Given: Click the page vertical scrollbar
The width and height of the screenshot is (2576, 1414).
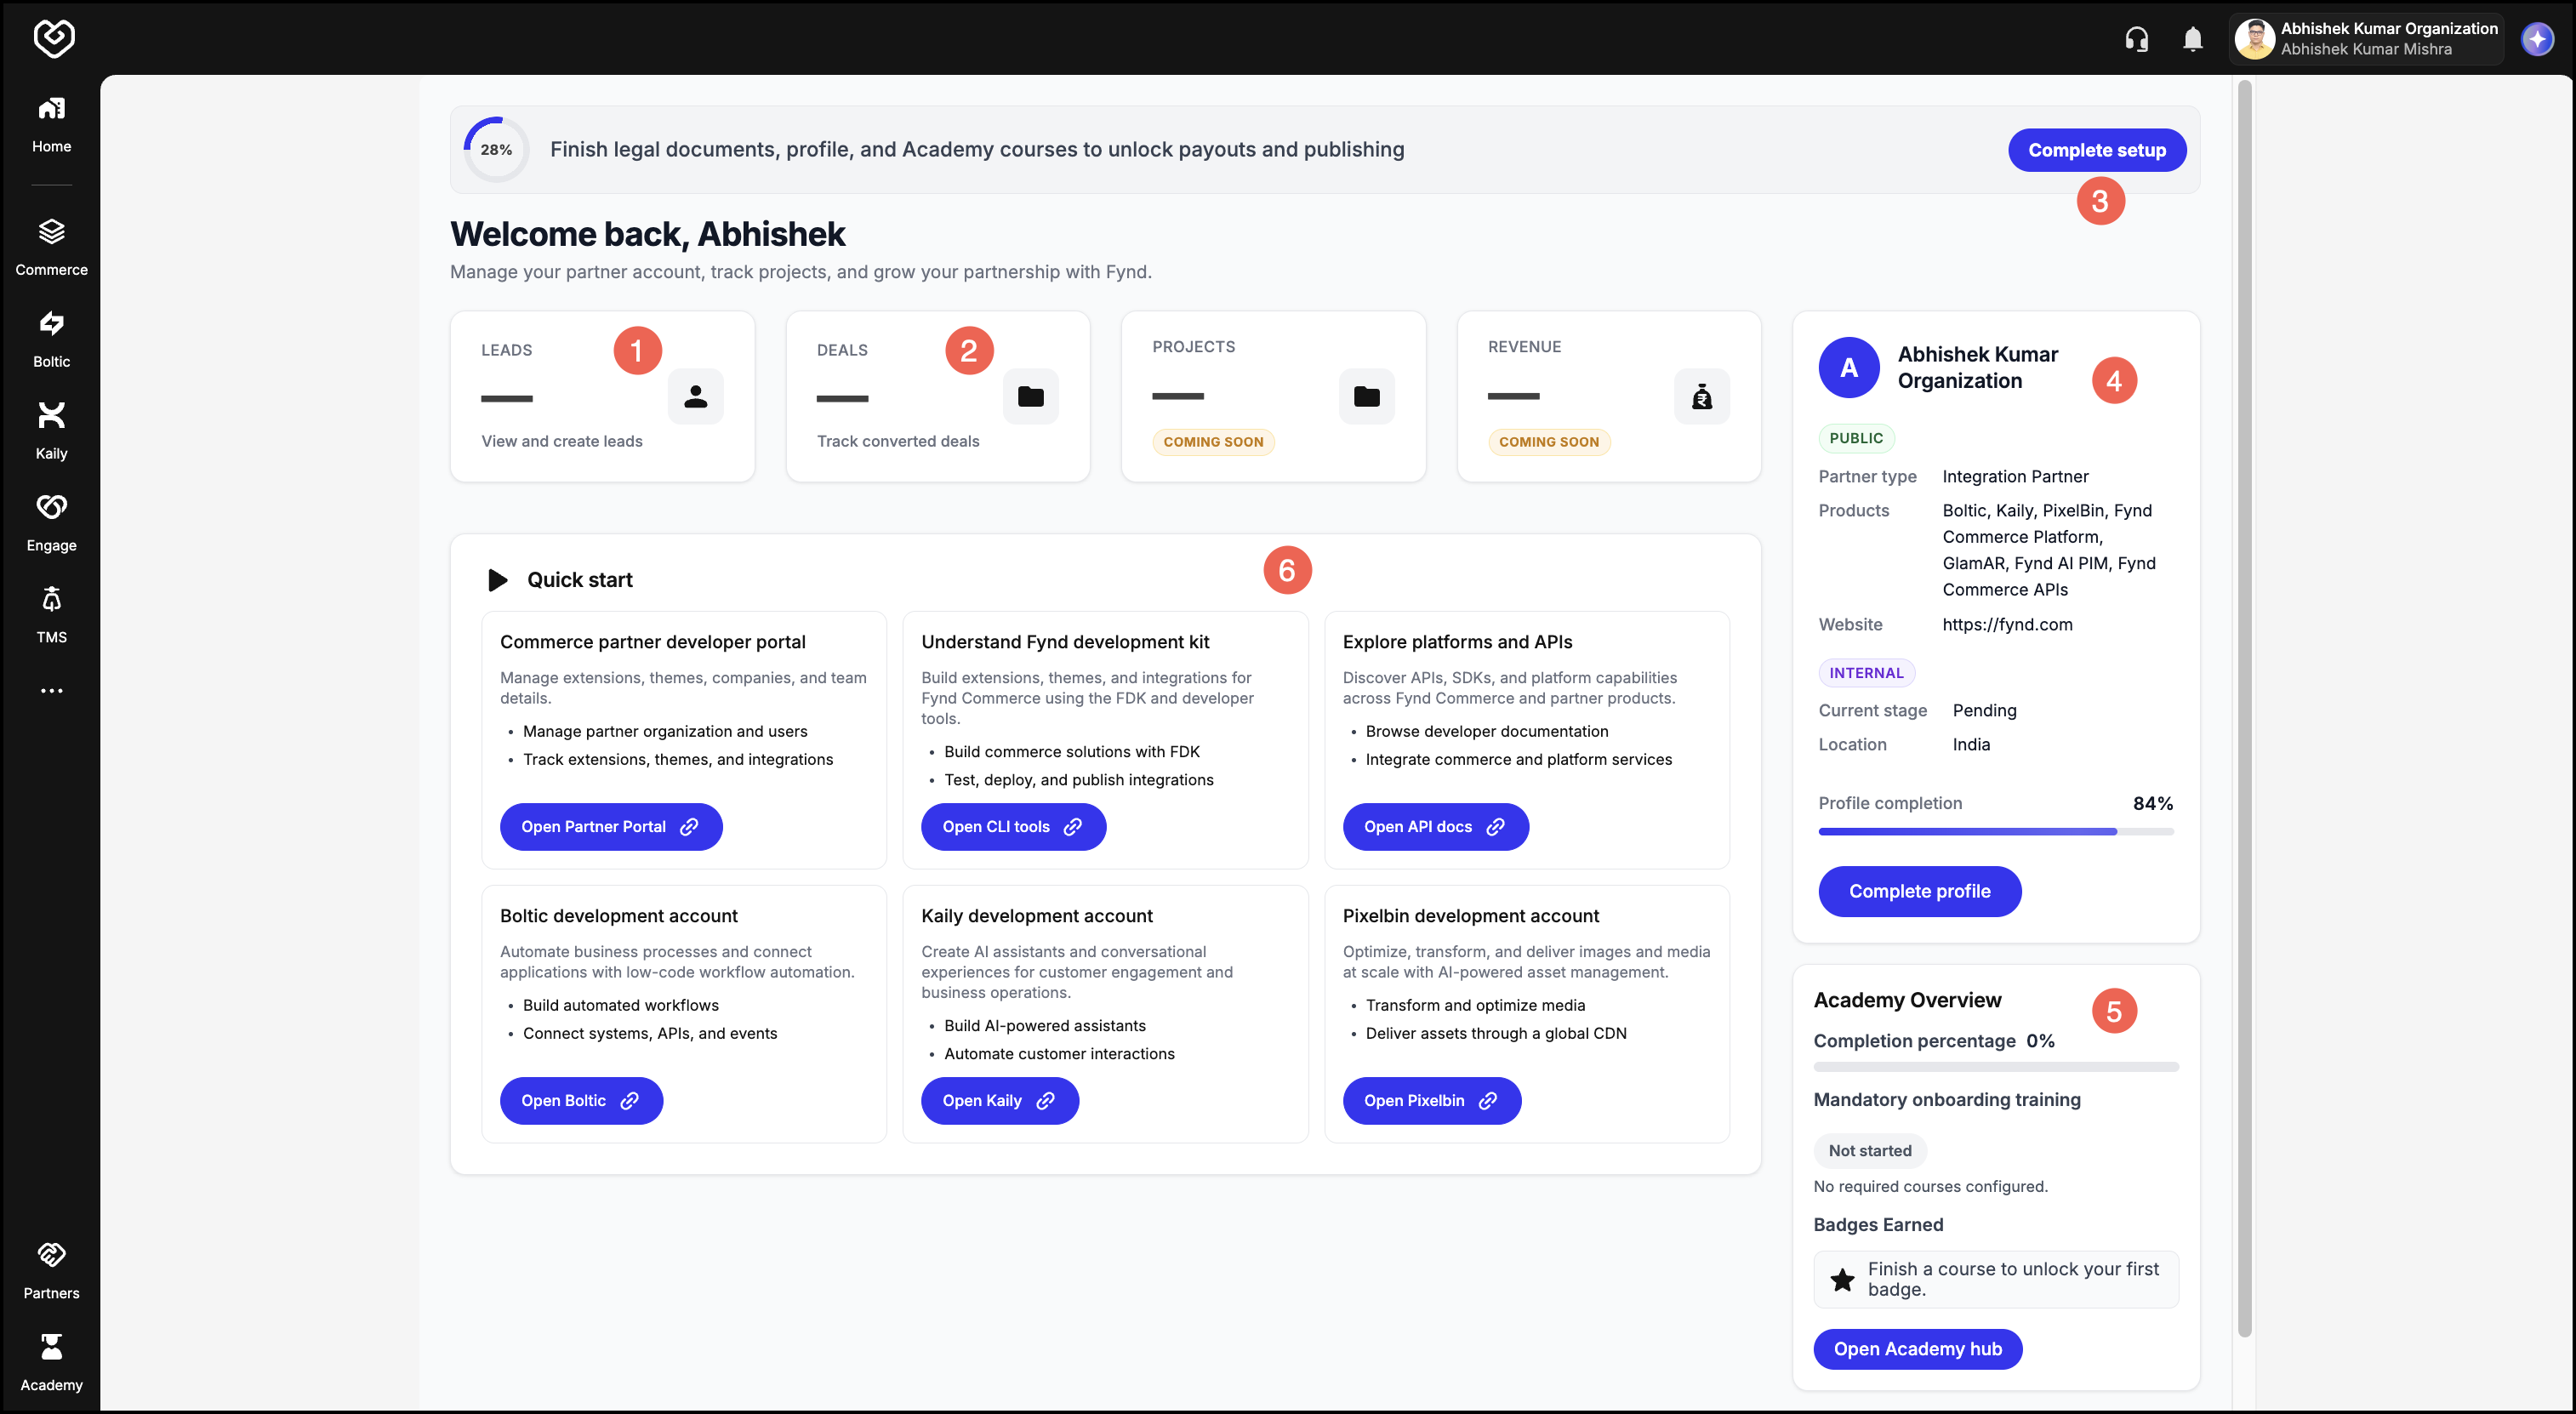Looking at the screenshot, I should coord(2244,708).
